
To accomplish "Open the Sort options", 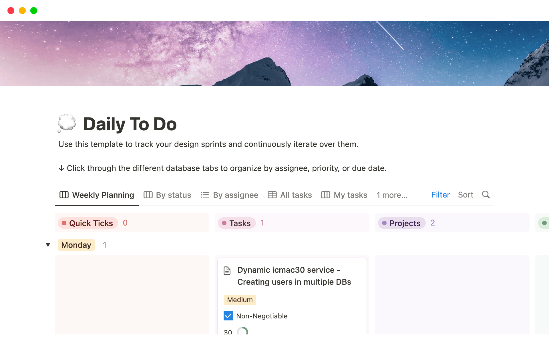I will pyautogui.click(x=466, y=195).
